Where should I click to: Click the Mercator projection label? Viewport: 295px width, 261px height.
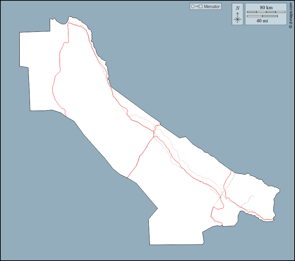click(x=212, y=7)
